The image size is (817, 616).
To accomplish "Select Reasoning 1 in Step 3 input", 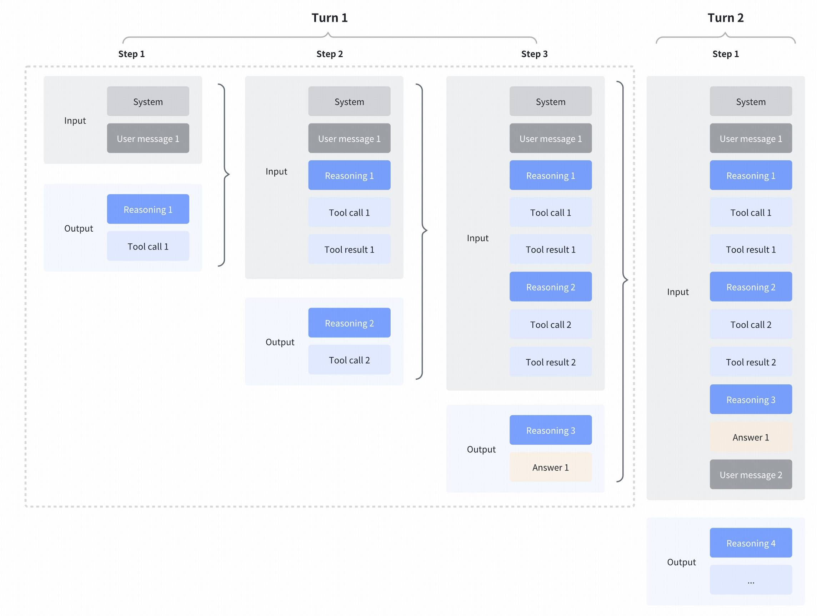I will 550,175.
